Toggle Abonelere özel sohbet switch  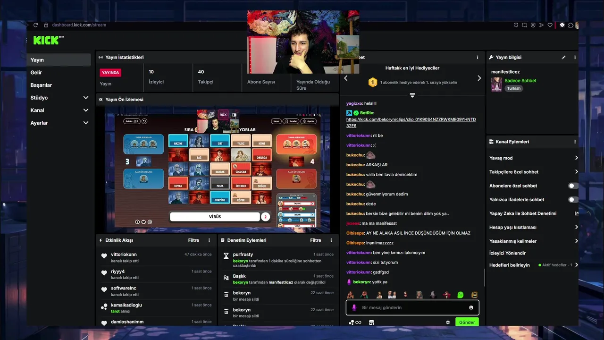pos(573,186)
